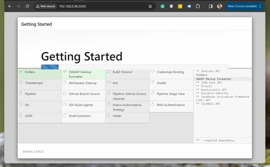Click the spinner icon beside GitHub Branch Source

pos(65,93)
